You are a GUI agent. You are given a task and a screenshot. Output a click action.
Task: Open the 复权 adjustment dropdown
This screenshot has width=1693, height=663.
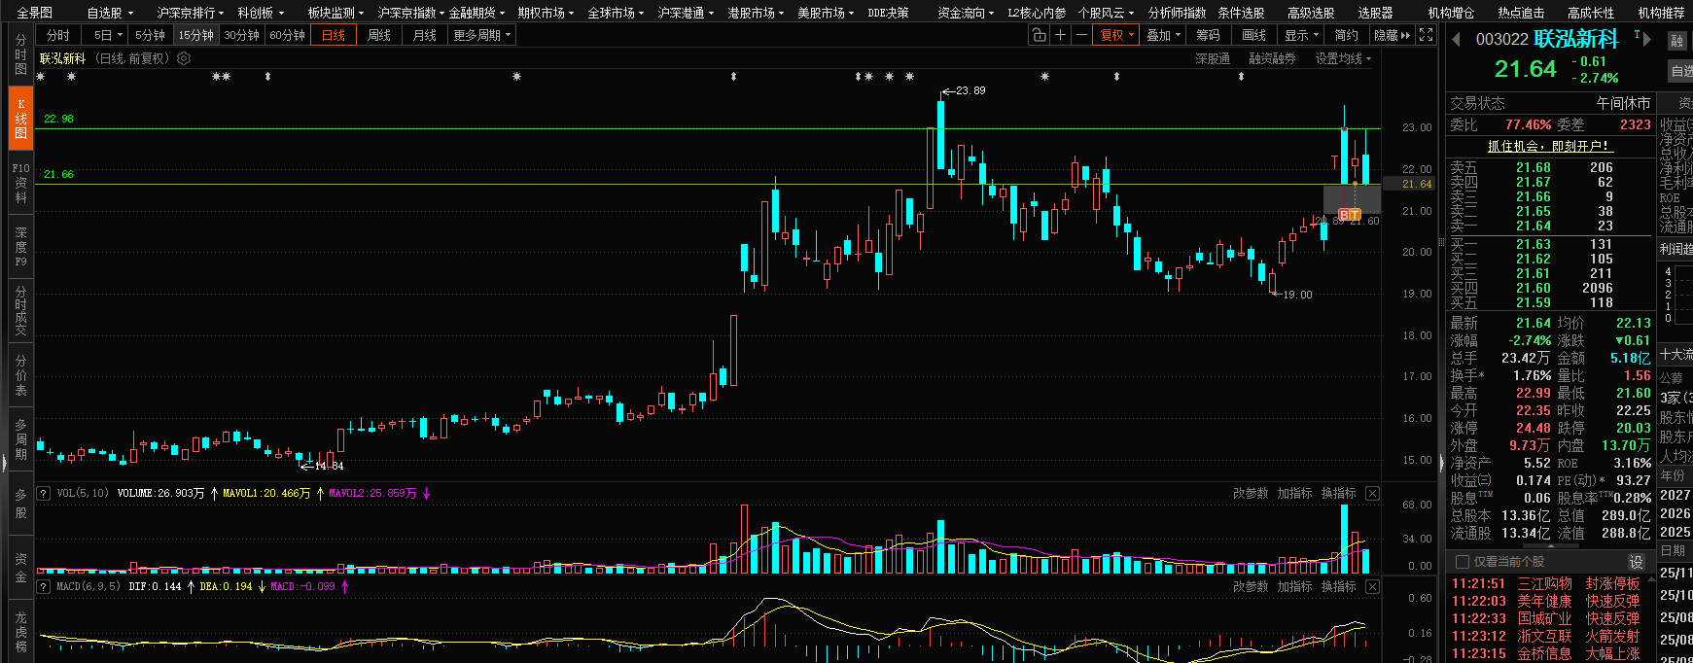point(1116,35)
